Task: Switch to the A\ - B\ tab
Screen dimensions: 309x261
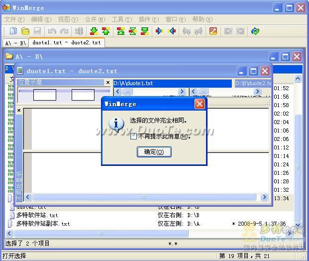Action: [x=15, y=43]
